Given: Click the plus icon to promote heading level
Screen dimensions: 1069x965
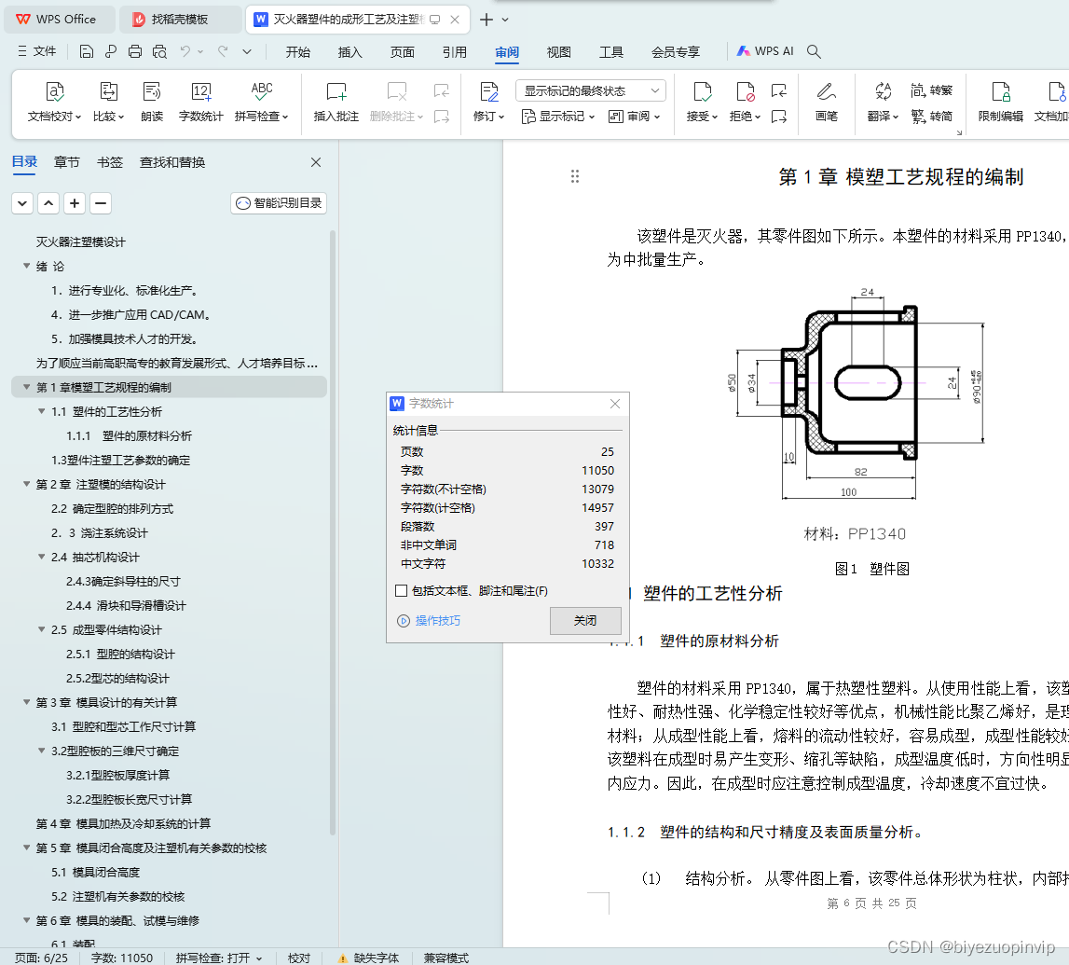Looking at the screenshot, I should [x=75, y=203].
